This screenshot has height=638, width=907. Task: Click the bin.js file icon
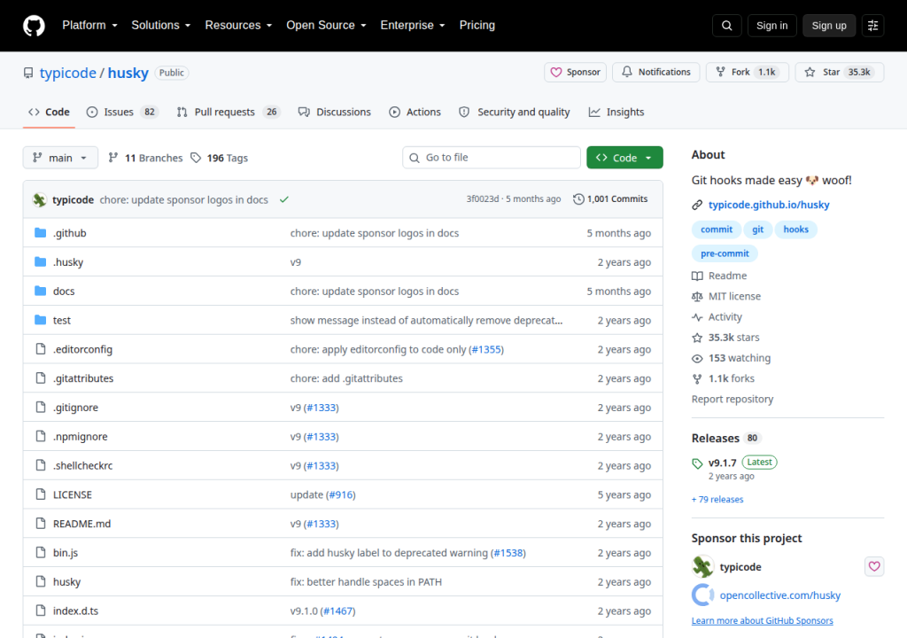click(x=41, y=552)
